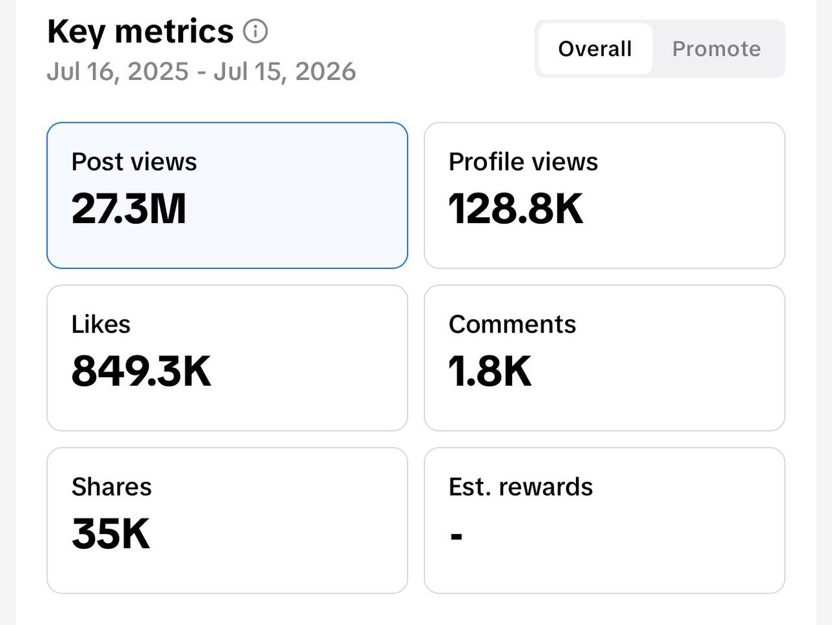Select the Post views metric card
The width and height of the screenshot is (832, 625).
pyautogui.click(x=227, y=195)
